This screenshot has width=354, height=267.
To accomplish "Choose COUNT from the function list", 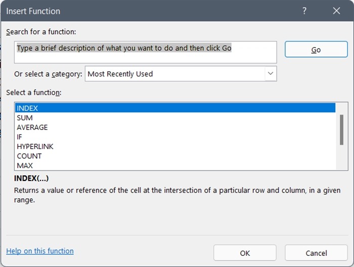I will (x=29, y=156).
